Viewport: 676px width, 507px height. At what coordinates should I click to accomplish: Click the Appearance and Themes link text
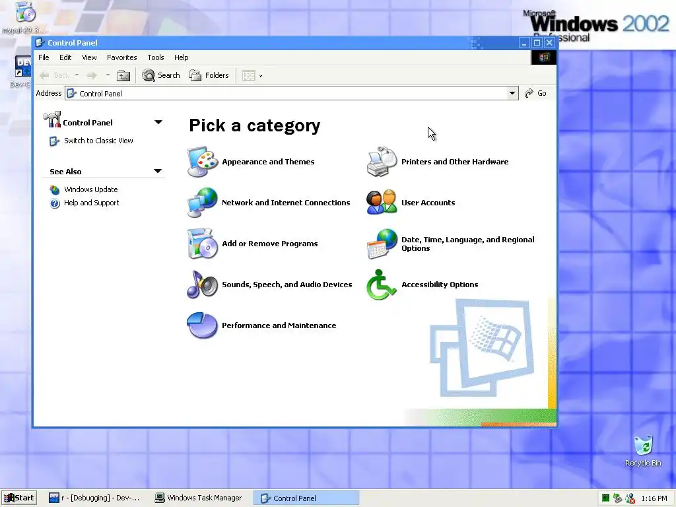point(268,162)
